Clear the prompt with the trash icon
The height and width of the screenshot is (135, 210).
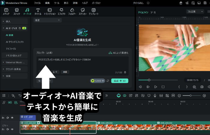tap(125, 72)
